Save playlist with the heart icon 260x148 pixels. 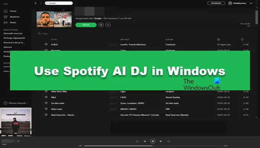click(101, 25)
